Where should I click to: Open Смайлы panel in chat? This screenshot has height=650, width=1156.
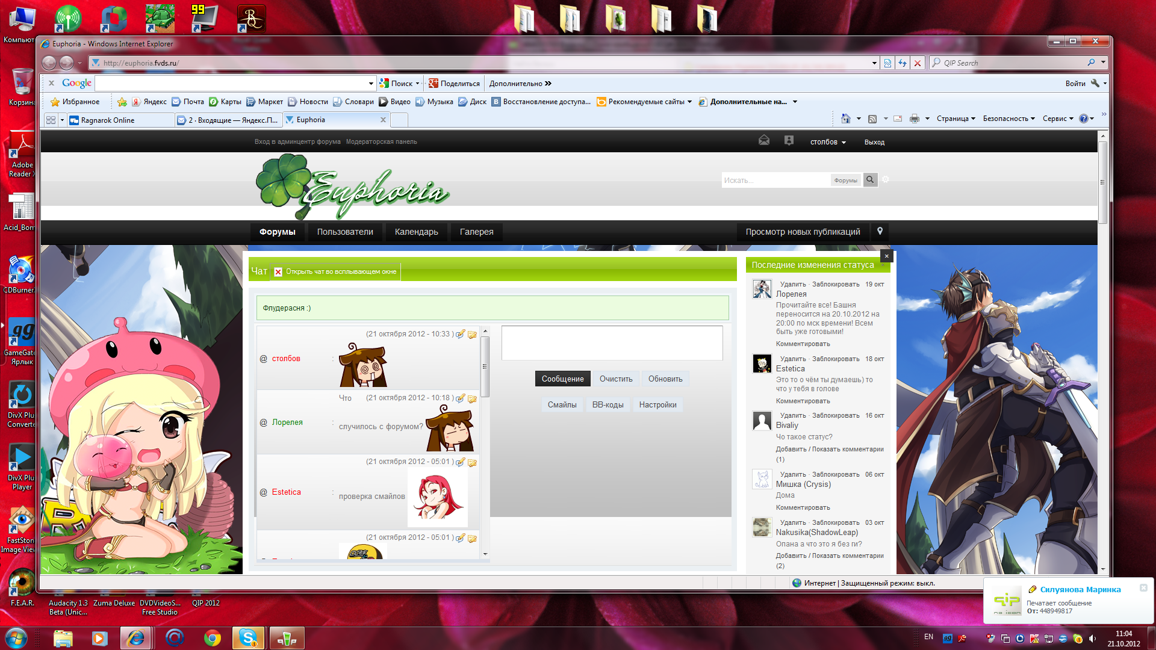pyautogui.click(x=562, y=404)
